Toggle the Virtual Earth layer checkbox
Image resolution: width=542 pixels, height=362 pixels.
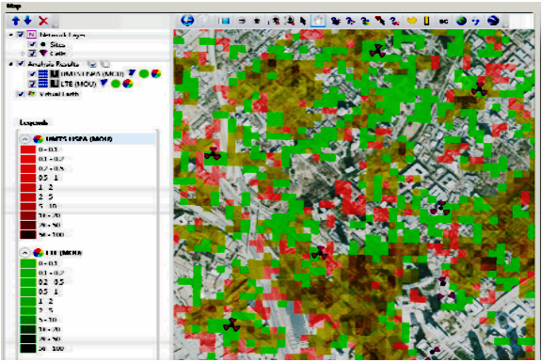[x=21, y=94]
